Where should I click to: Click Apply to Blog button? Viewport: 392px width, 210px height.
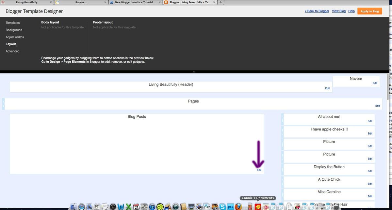(370, 11)
